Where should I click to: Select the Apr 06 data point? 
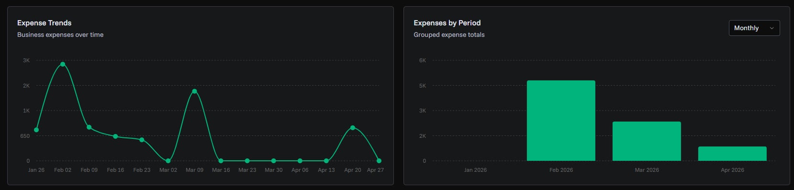pyautogui.click(x=300, y=161)
